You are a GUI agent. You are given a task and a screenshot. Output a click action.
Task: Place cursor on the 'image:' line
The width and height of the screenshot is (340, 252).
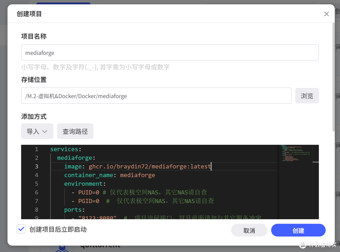click(138, 167)
